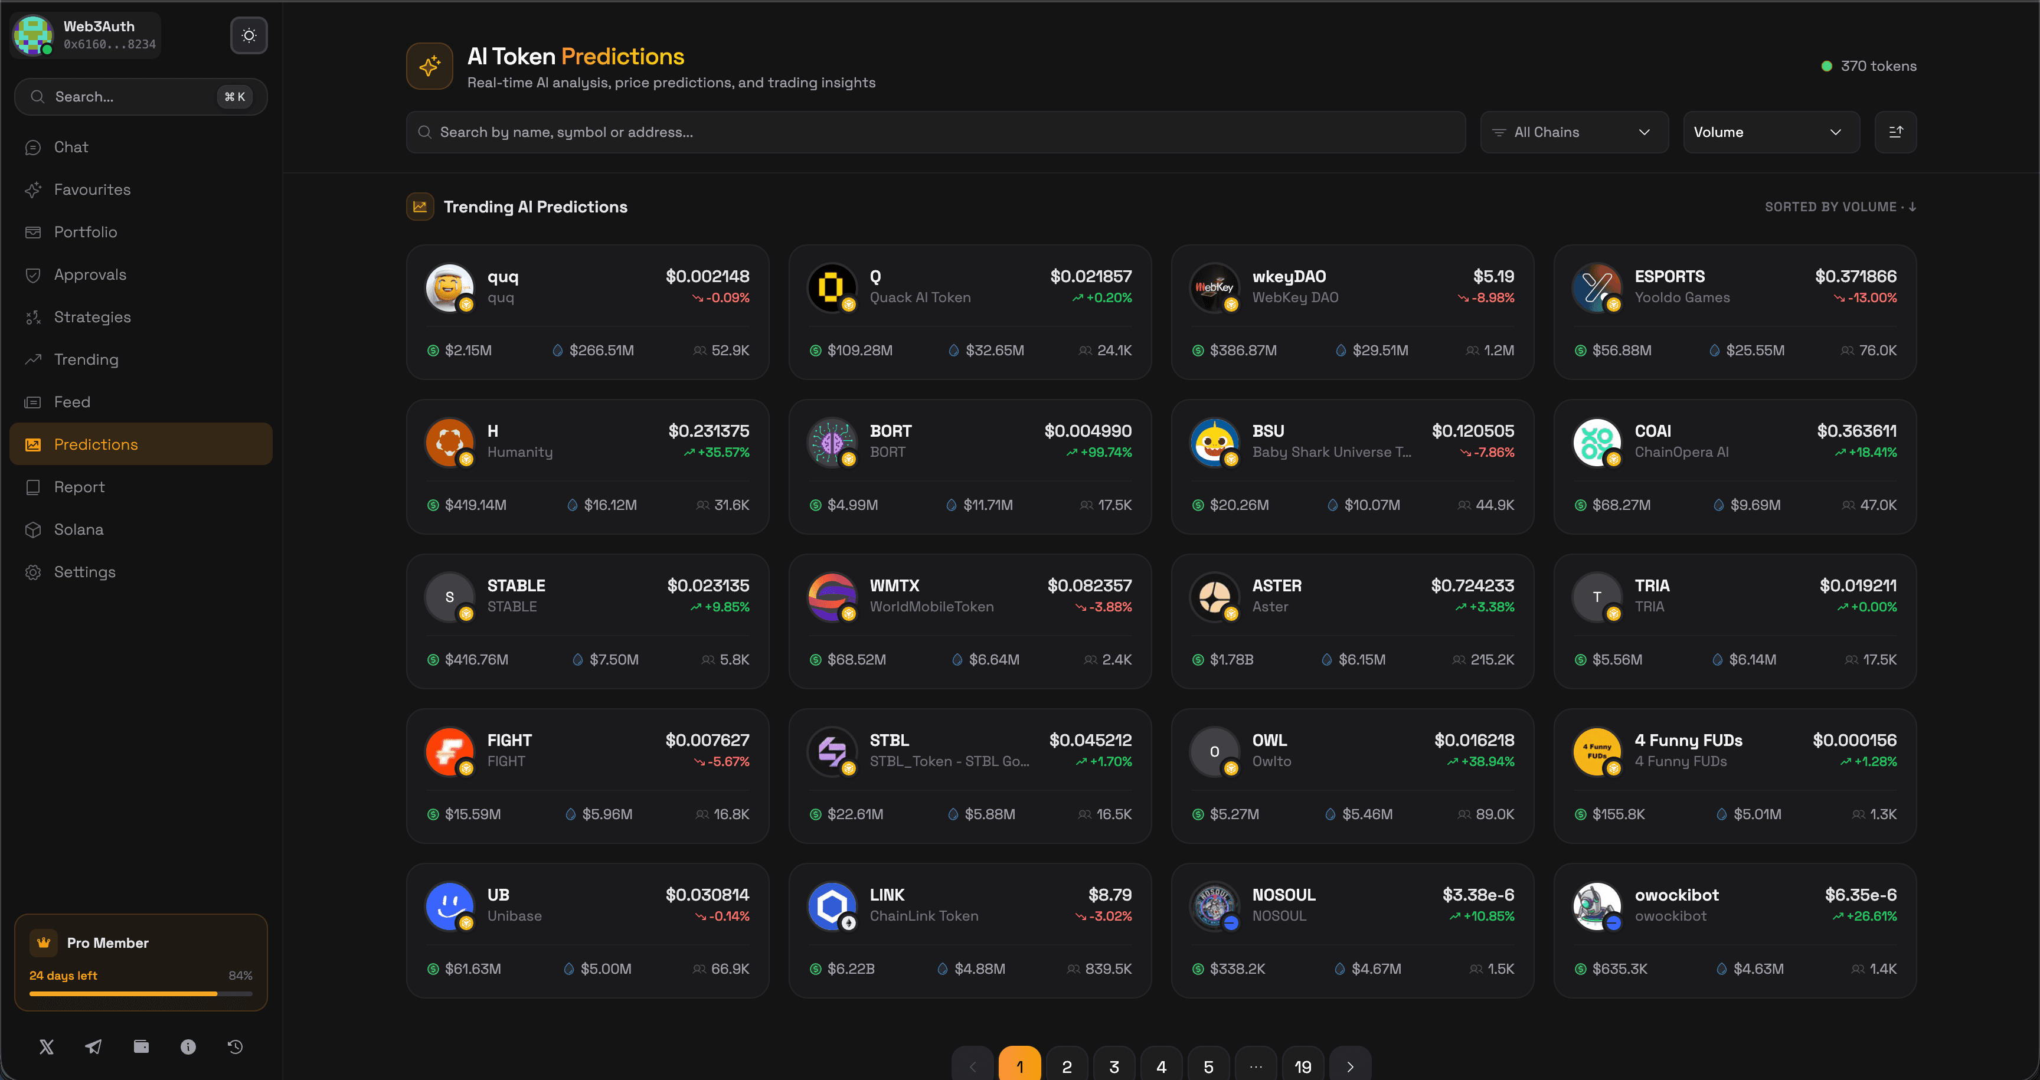Image resolution: width=2040 pixels, height=1080 pixels.
Task: Click the X (Twitter) icon in sidebar footer
Action: click(47, 1047)
